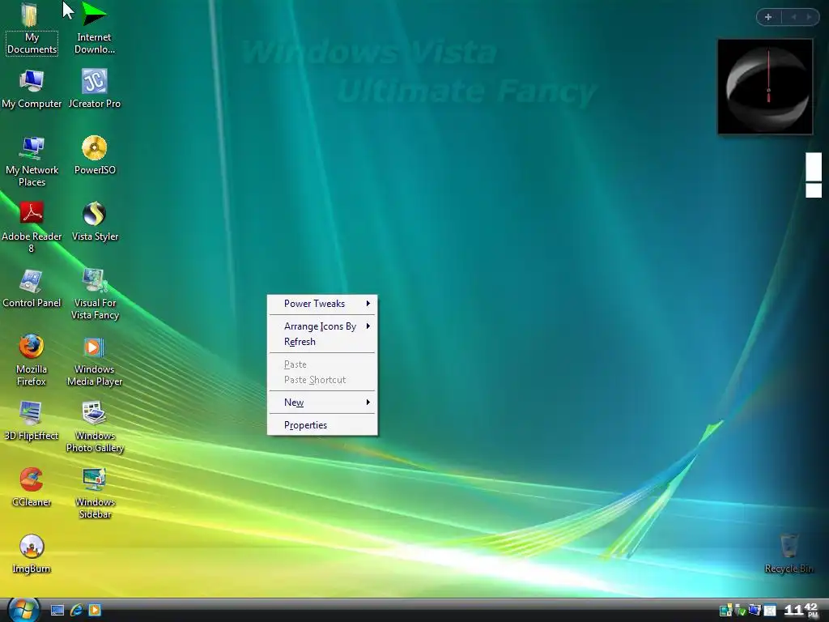Expand the Arrange Icons By arrow
The height and width of the screenshot is (622, 829).
point(368,326)
